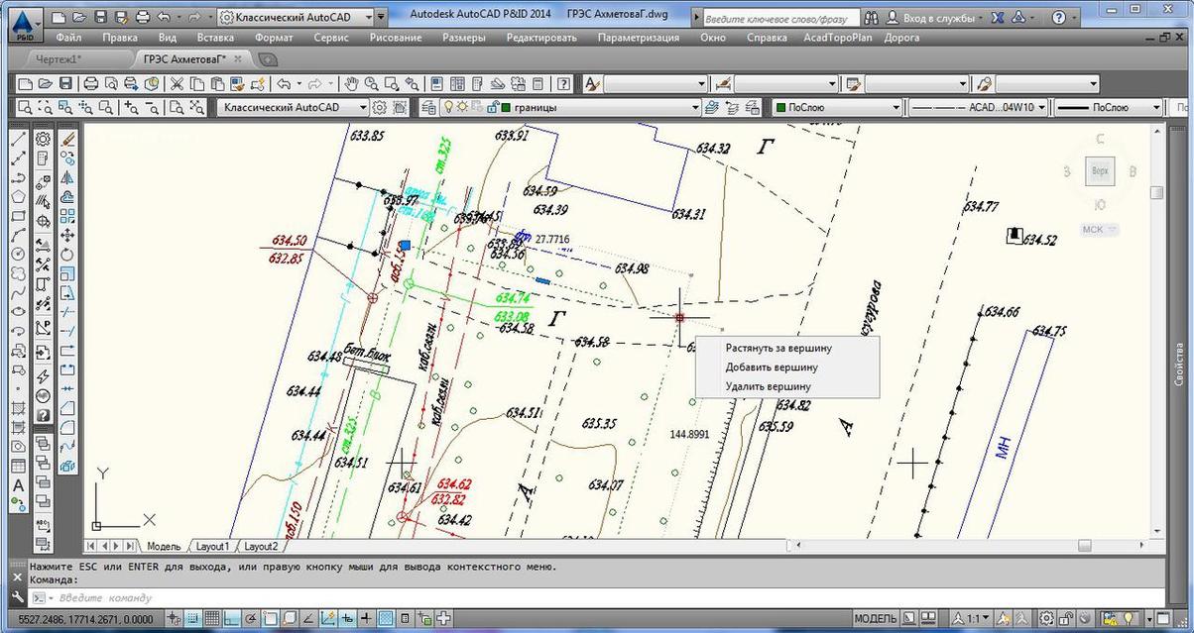Click the Вход в службы button
Viewport: 1194px width, 633px height.
click(x=935, y=18)
